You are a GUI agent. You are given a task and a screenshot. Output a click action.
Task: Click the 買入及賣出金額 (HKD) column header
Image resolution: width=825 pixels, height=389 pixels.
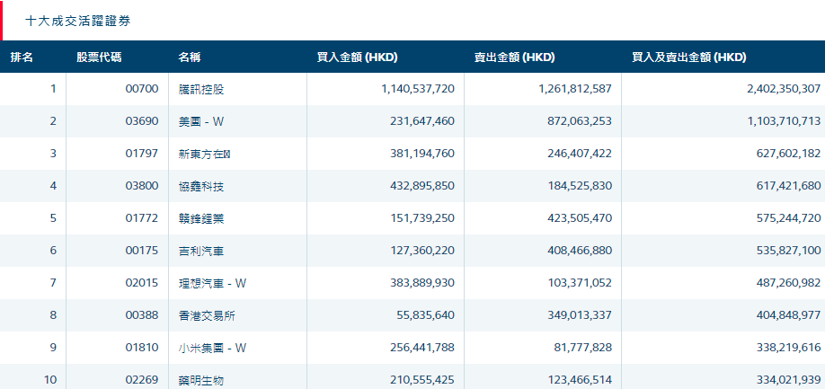689,57
